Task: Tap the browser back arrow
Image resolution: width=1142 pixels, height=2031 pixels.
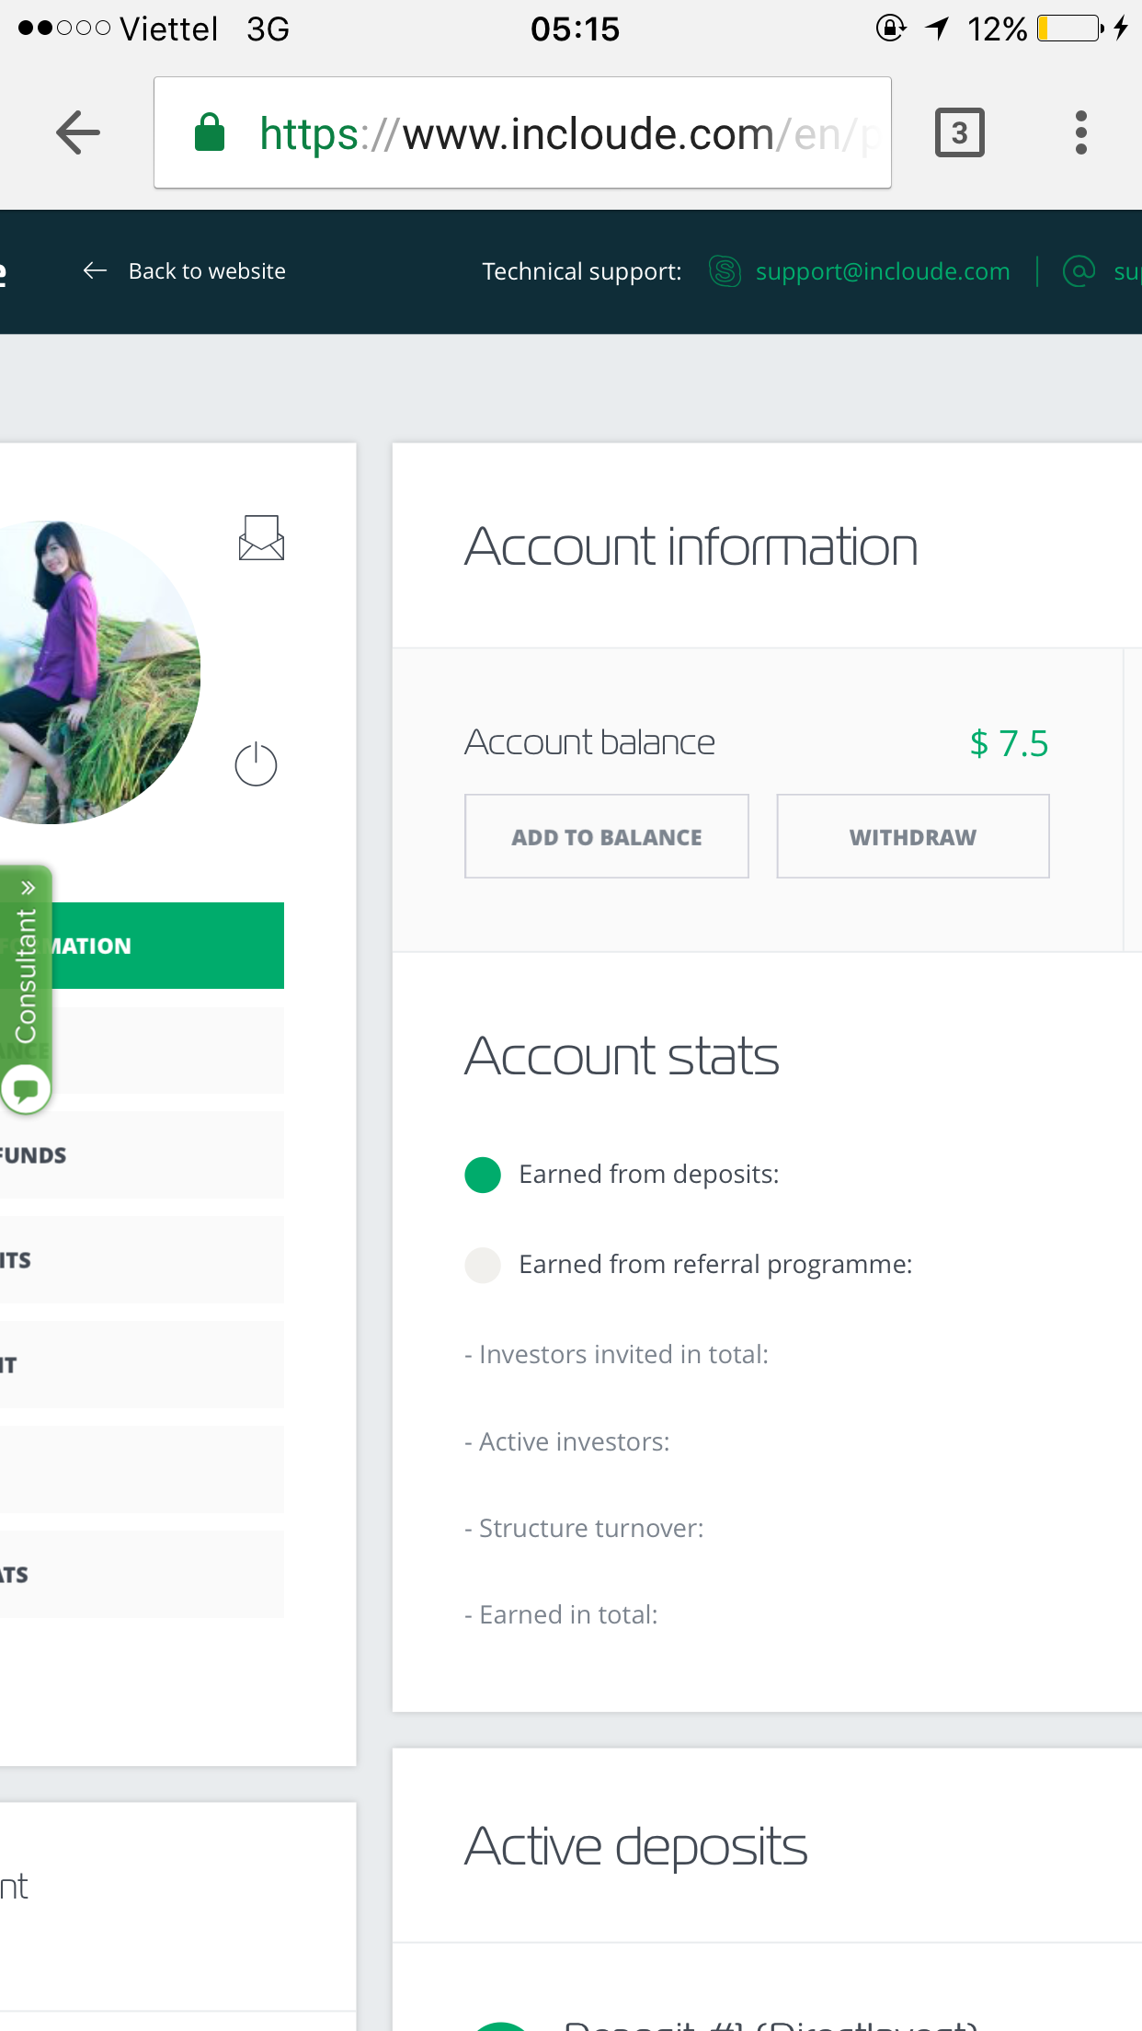Action: tap(78, 133)
